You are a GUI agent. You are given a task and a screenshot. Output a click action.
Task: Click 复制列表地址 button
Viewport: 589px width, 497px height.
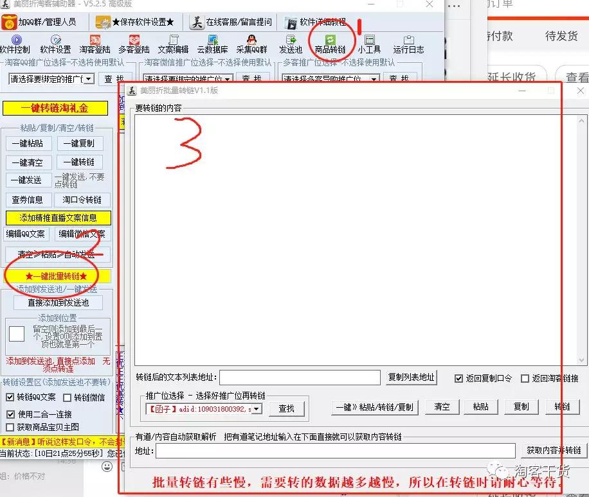point(412,378)
